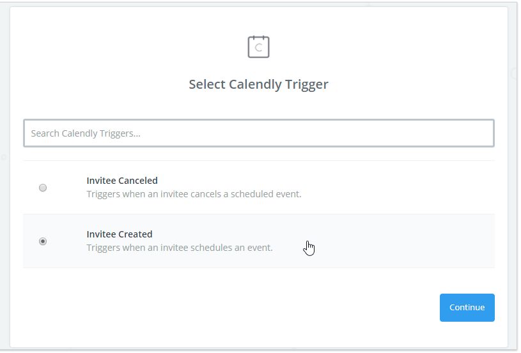This screenshot has height=353, width=521.
Task: Click the word "Canceled" in the first option
Action: pyautogui.click(x=138, y=181)
